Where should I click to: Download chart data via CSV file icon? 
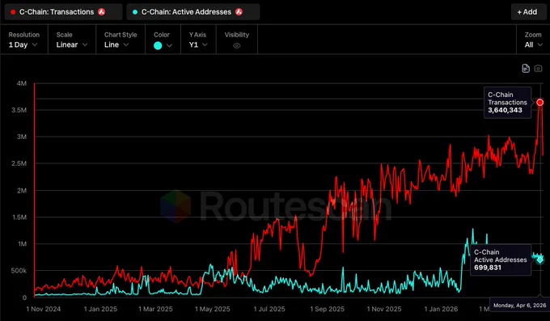tap(526, 69)
